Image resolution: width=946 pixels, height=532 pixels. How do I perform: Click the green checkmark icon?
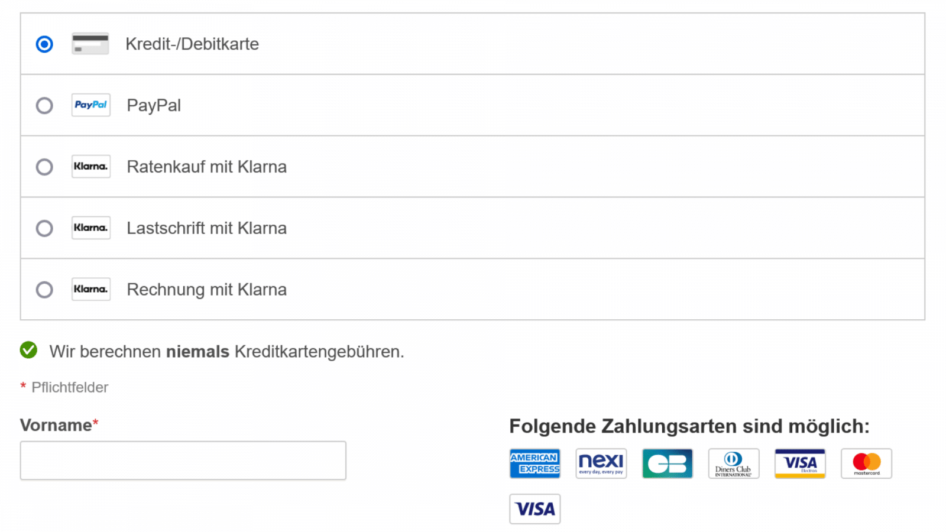pyautogui.click(x=28, y=351)
